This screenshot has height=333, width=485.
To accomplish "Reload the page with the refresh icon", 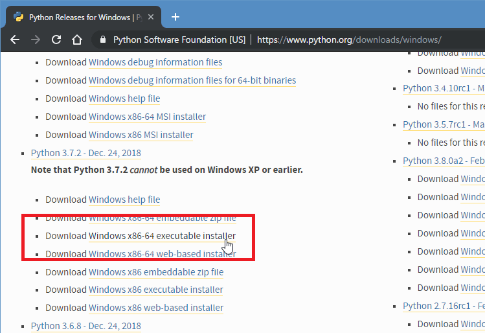I will click(x=56, y=40).
